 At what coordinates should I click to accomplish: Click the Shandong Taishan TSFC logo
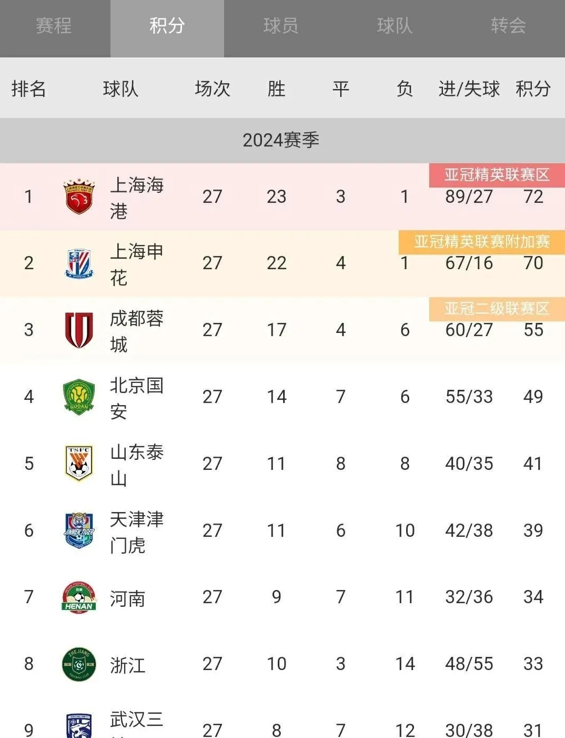79,464
